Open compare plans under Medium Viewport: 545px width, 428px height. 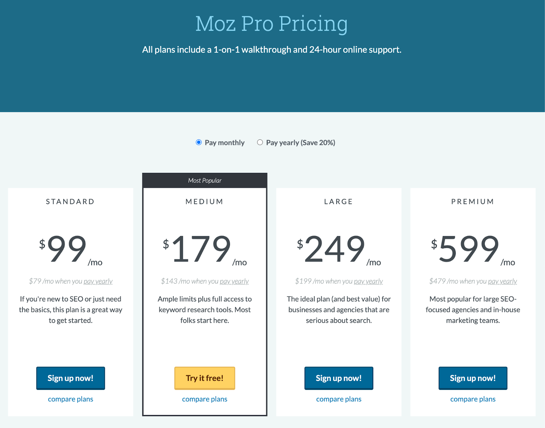tap(204, 399)
